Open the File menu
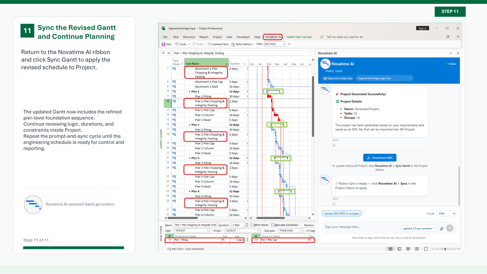Screen dimensions: 487x274 coord(165,37)
